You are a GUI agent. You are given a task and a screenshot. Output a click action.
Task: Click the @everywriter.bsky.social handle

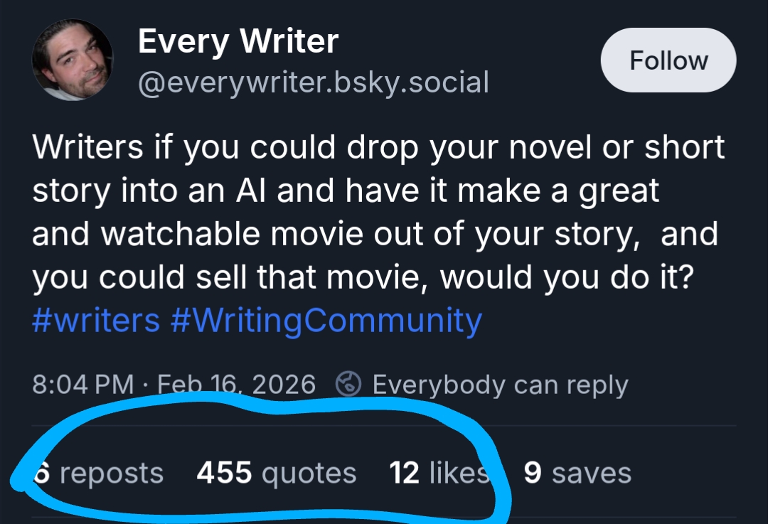(x=313, y=82)
